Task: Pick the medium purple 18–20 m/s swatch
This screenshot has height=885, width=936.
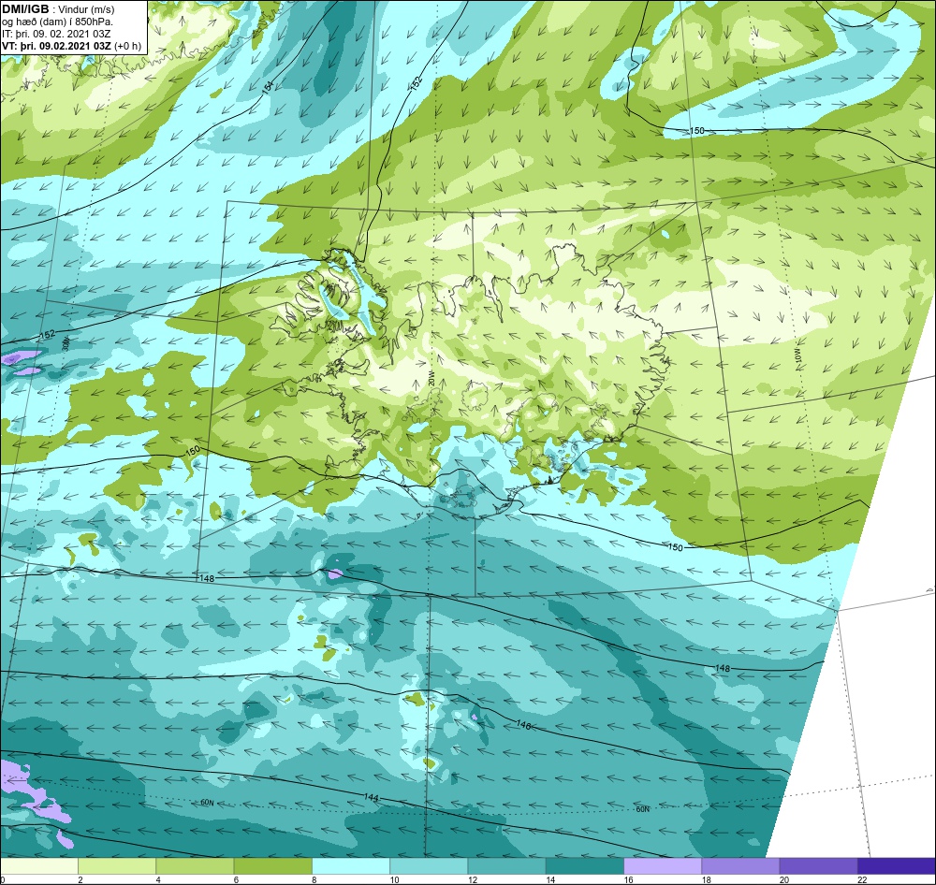Action: point(740,865)
